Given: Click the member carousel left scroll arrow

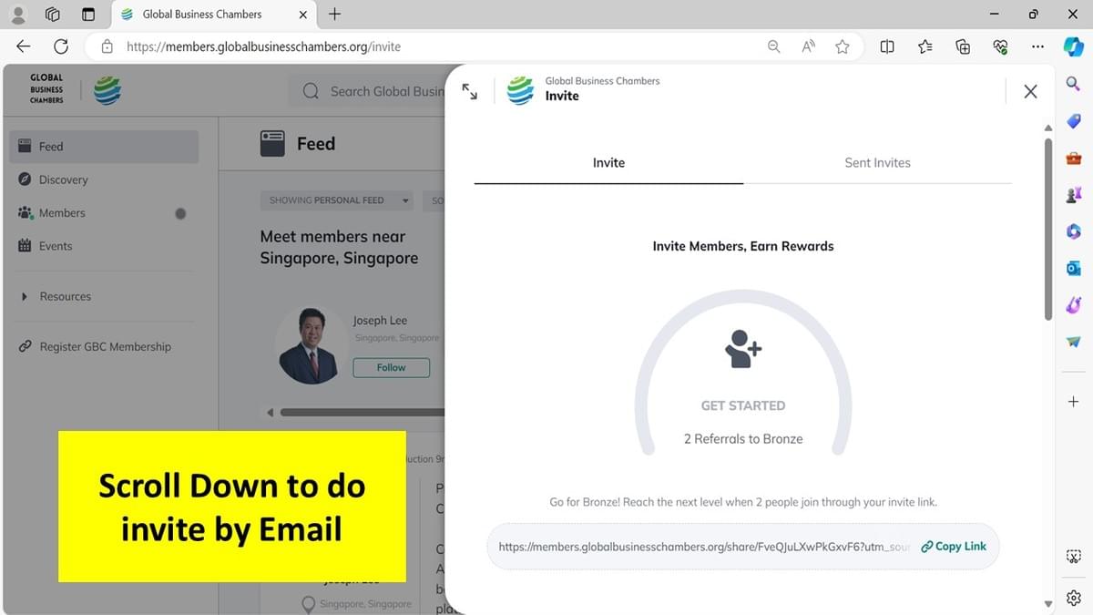Looking at the screenshot, I should 270,413.
